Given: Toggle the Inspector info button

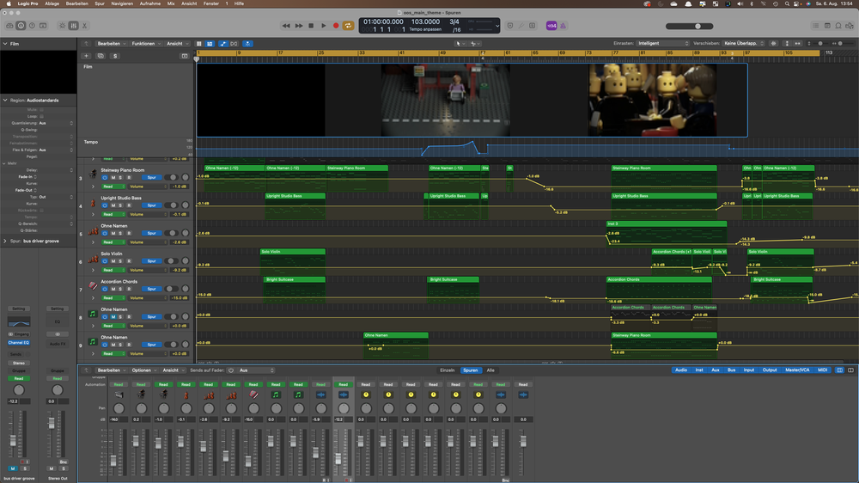Looking at the screenshot, I should click(21, 26).
